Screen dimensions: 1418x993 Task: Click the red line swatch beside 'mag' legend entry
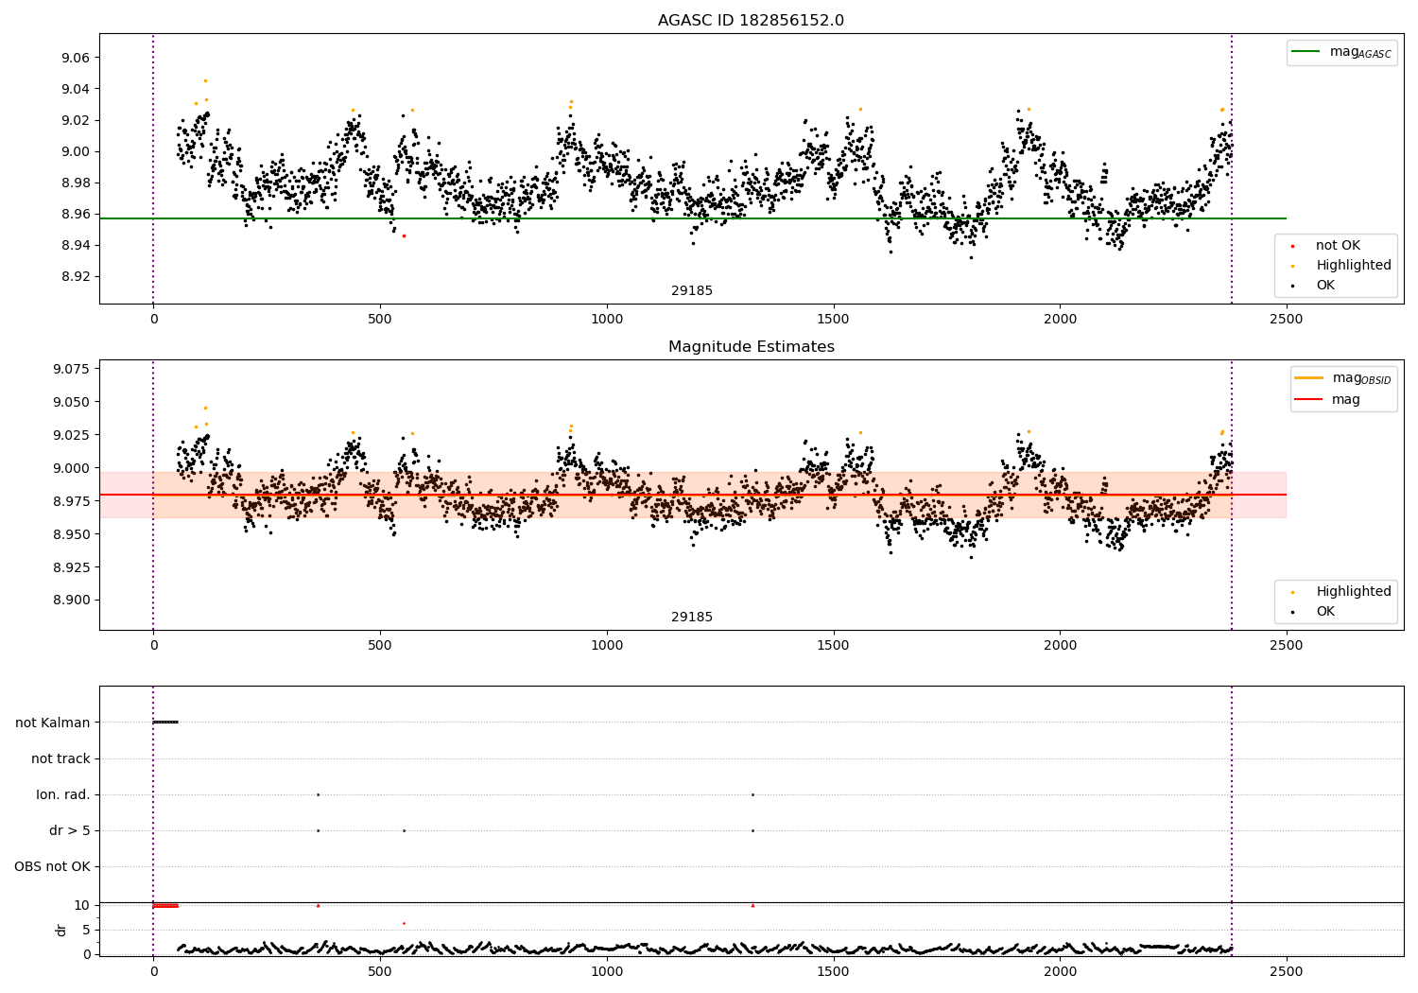(x=1310, y=399)
